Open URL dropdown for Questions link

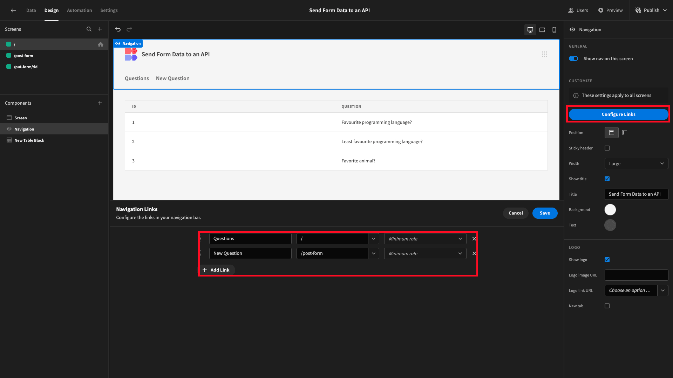pos(374,239)
